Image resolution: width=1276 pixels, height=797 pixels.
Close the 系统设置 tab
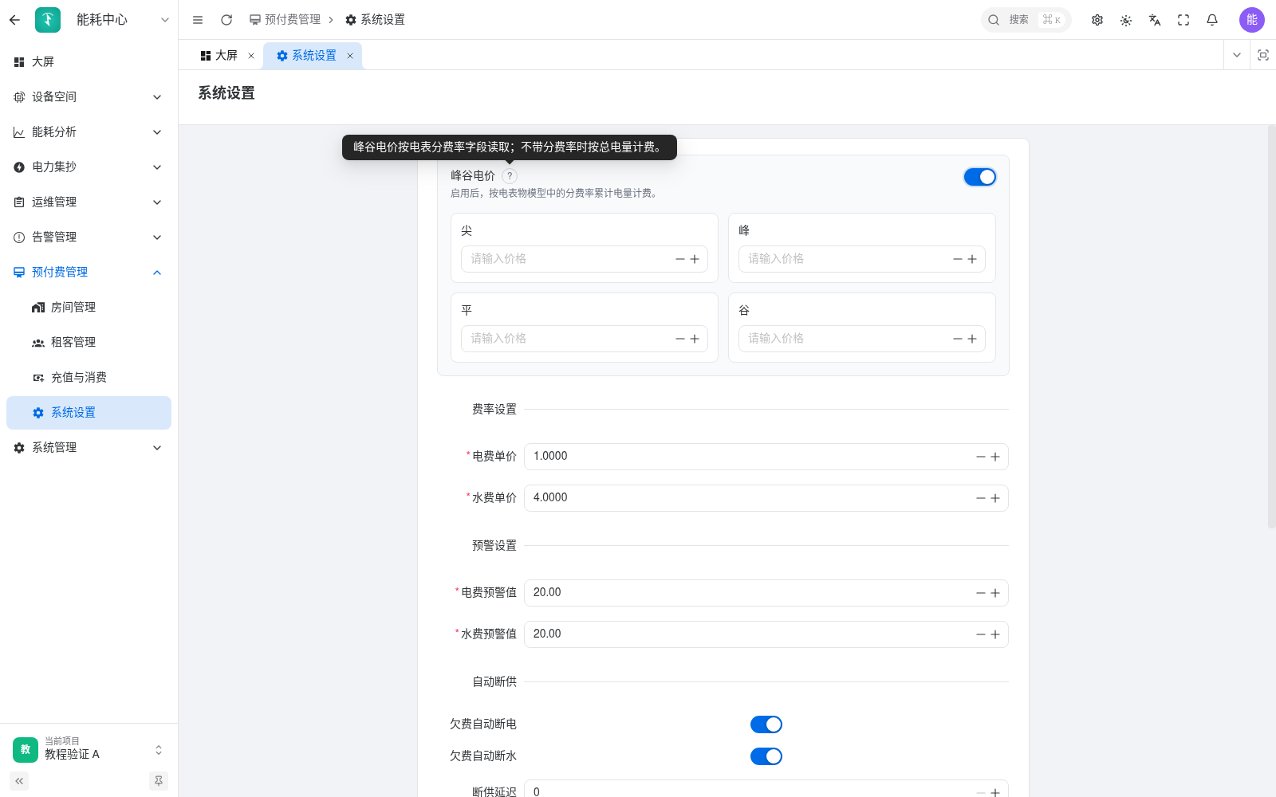(x=350, y=56)
